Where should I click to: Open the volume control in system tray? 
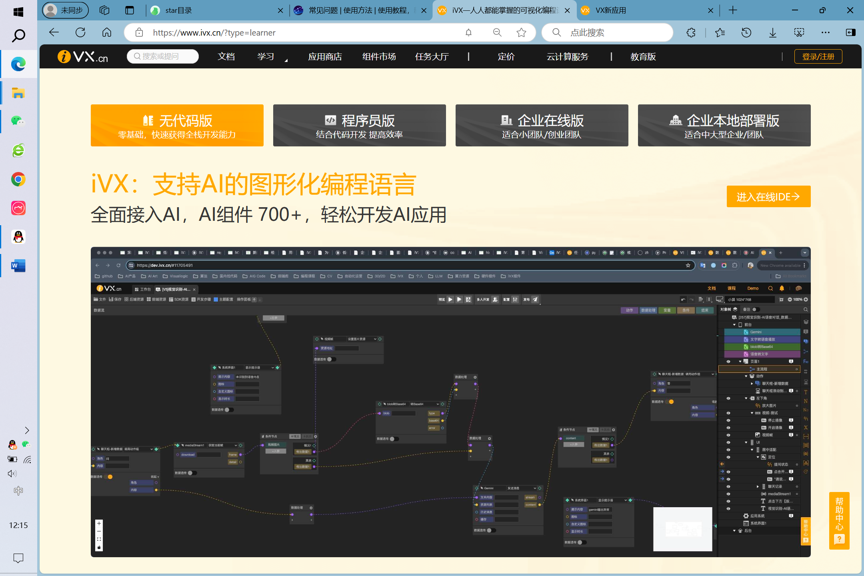click(x=12, y=474)
